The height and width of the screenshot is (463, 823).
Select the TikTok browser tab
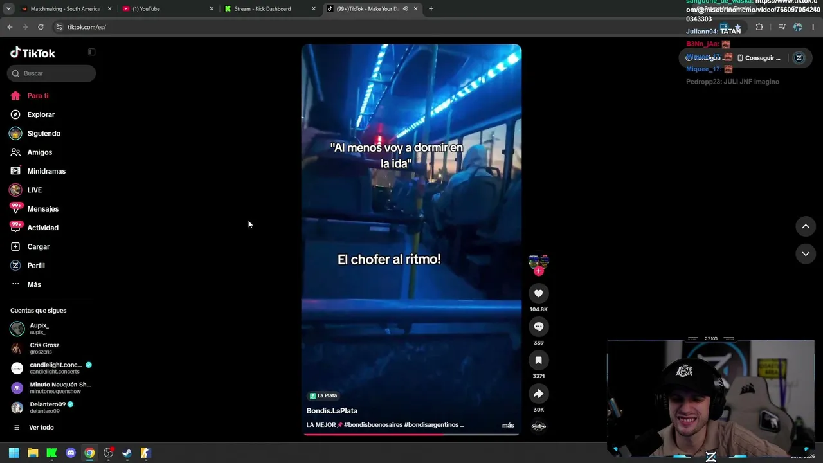coord(367,9)
